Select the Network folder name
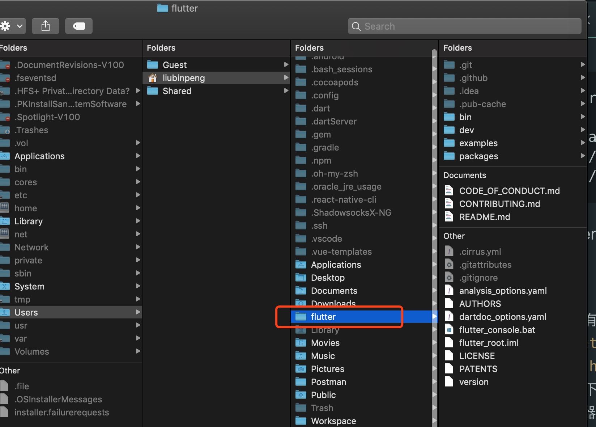 [x=31, y=248]
